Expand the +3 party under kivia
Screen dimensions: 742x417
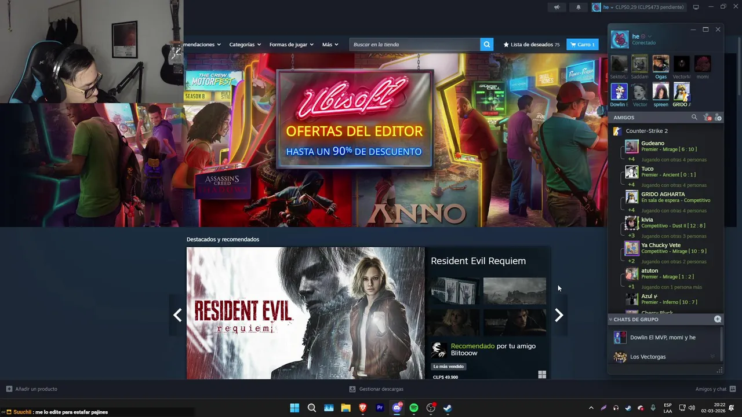point(631,236)
